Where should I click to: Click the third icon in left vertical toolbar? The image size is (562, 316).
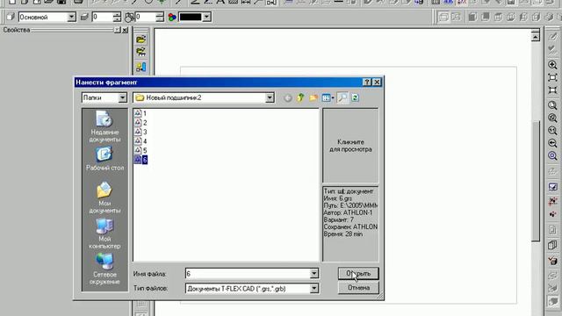pyautogui.click(x=141, y=67)
